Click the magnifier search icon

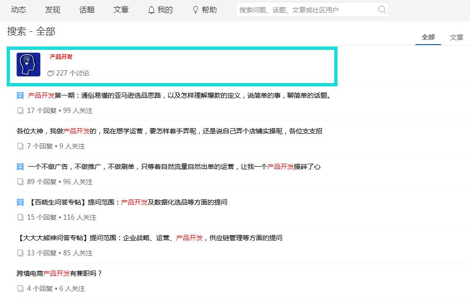coord(382,9)
